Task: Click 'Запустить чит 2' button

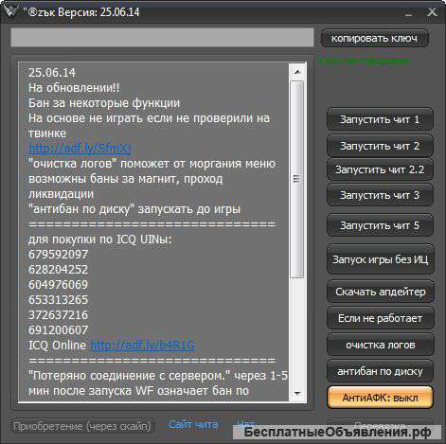Action: (x=380, y=146)
